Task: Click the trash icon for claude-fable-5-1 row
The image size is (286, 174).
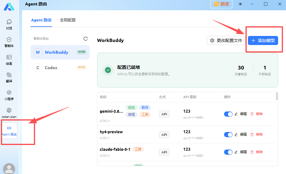Action: pyautogui.click(x=252, y=152)
